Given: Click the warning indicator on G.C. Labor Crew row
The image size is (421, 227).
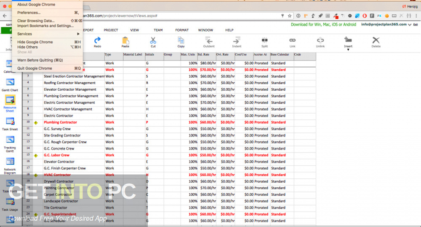Looking at the screenshot, I should 36,156.
